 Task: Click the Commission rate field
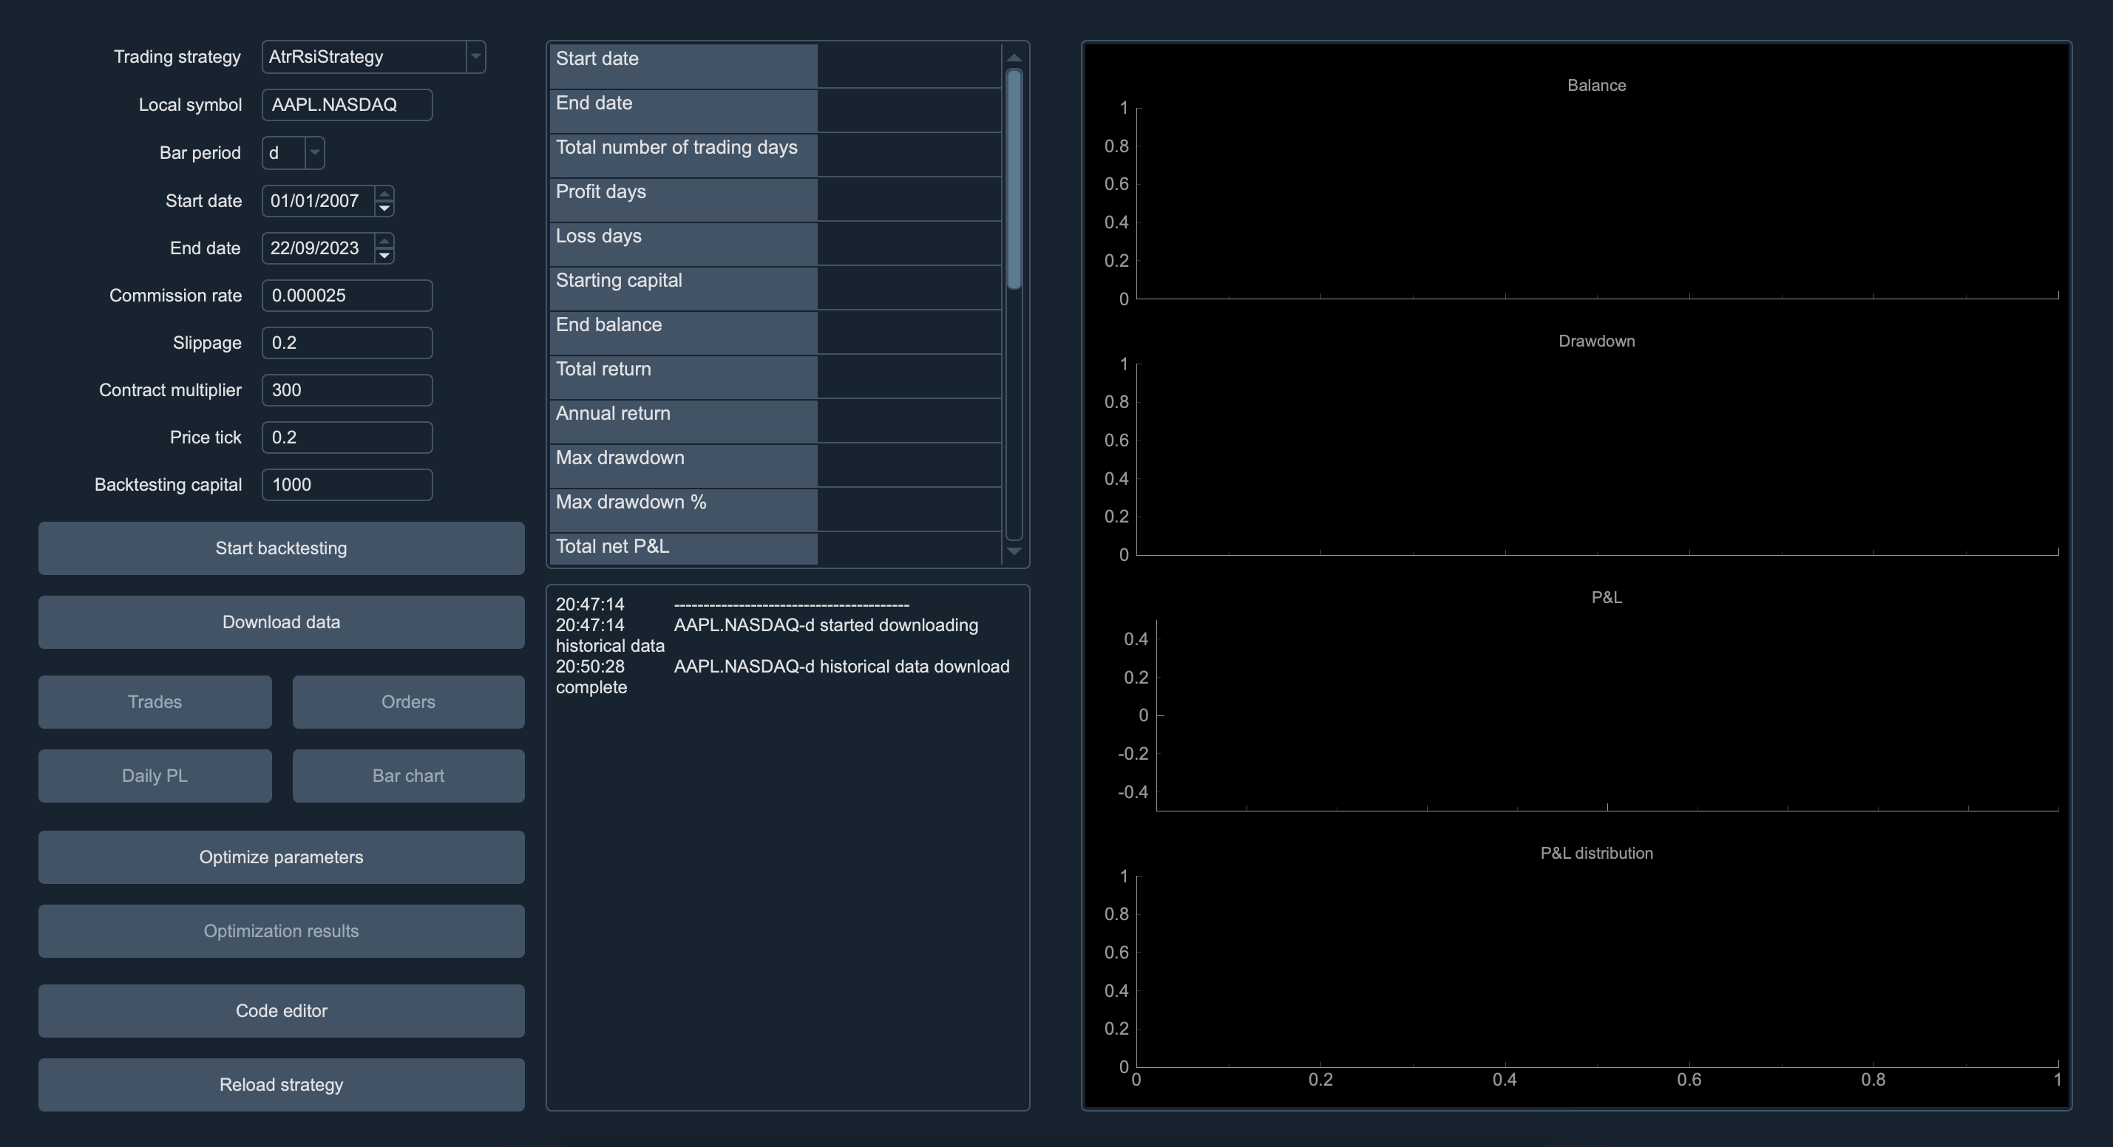(346, 295)
